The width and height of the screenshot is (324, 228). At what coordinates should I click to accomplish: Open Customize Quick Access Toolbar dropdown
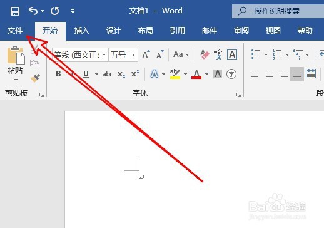point(73,11)
